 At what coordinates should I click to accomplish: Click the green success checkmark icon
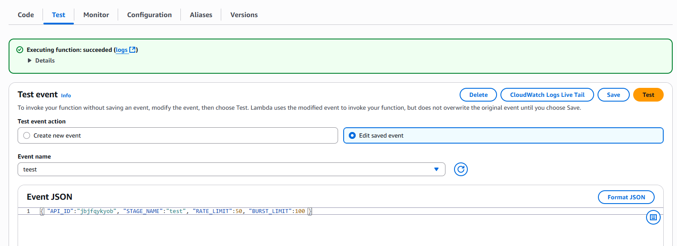coord(20,50)
